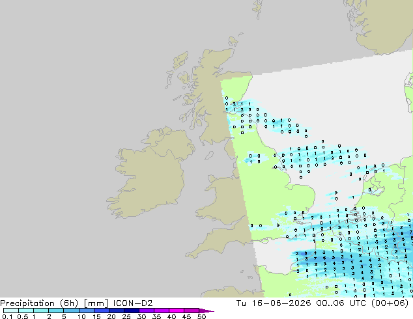
Task: Choose the 40–45 mm magenta legend swatch
Action: 177,311
